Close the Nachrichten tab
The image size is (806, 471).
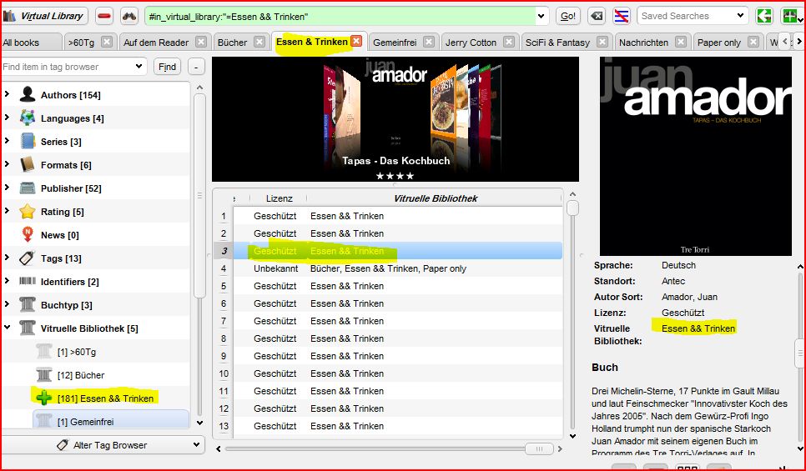(681, 42)
